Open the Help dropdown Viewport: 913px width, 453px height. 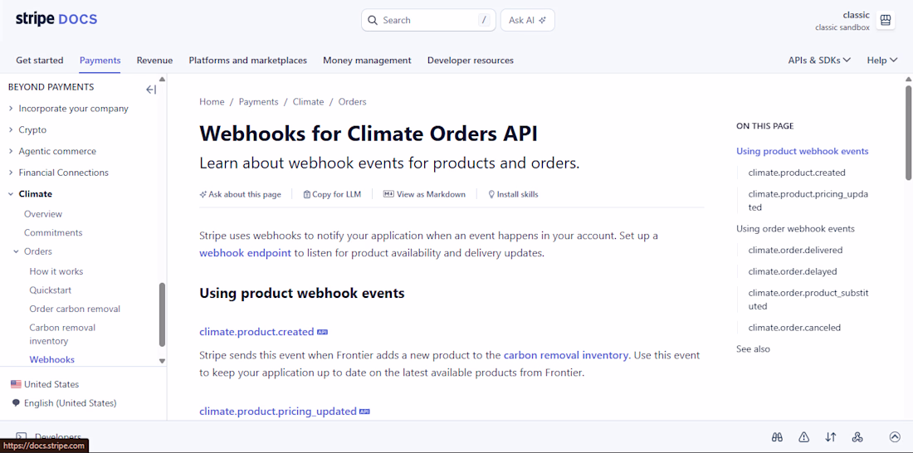click(881, 60)
